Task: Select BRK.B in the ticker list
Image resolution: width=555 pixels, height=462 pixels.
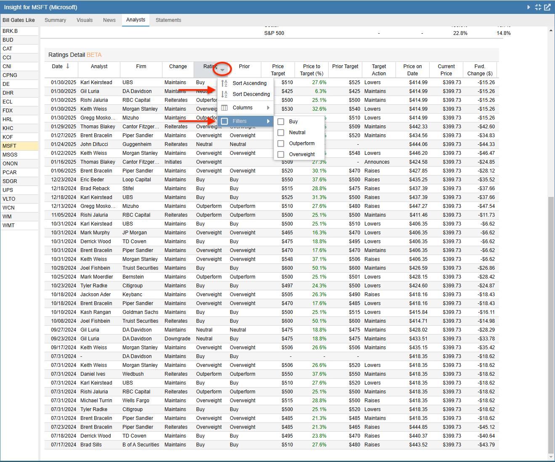Action: click(19, 31)
